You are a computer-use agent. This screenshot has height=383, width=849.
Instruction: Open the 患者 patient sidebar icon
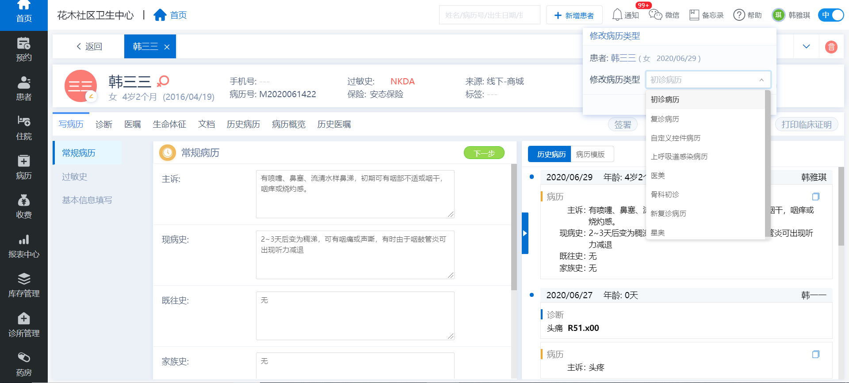click(x=24, y=83)
